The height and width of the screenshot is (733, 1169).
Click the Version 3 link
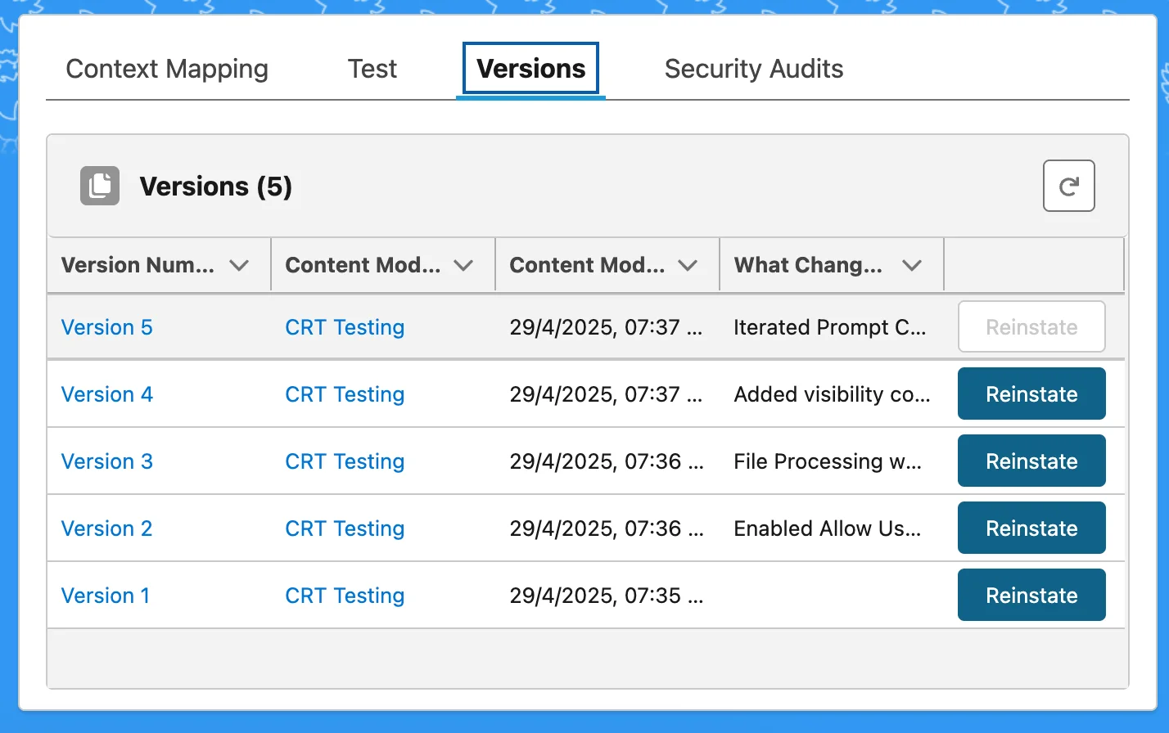click(x=107, y=461)
